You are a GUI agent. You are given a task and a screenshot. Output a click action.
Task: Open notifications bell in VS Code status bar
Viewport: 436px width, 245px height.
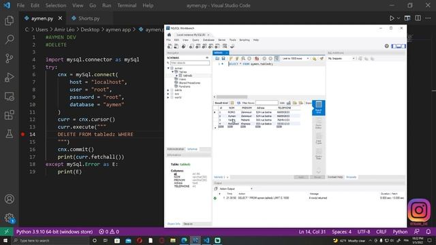(429, 231)
